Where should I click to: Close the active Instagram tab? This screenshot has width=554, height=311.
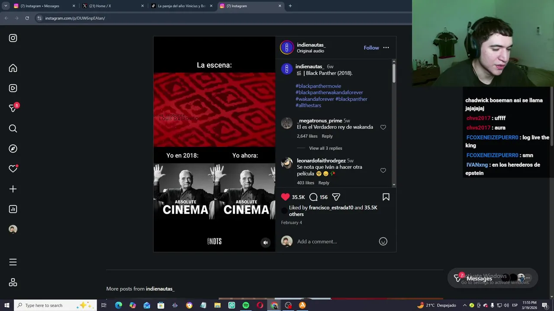280,6
